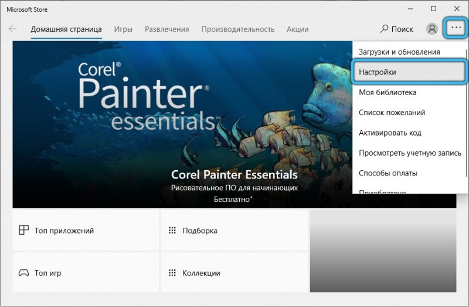Click the gray placeholder tile thumbnail
Image resolution: width=469 pixels, height=307 pixels.
(383, 251)
